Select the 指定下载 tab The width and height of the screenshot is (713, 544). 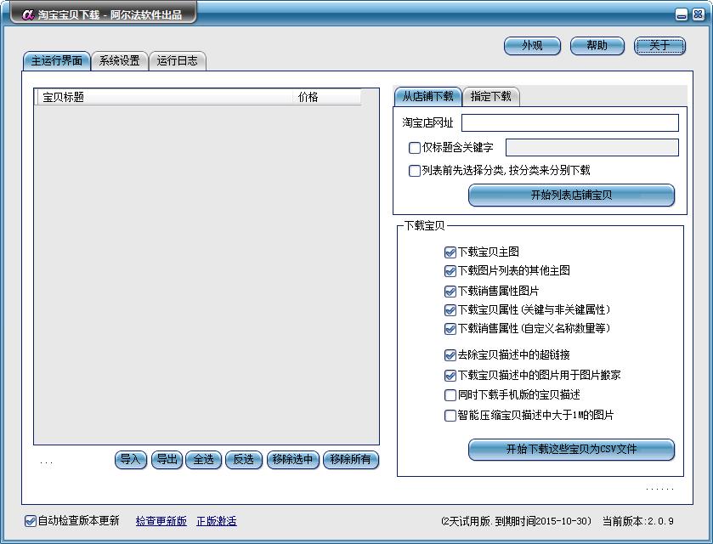[x=491, y=96]
